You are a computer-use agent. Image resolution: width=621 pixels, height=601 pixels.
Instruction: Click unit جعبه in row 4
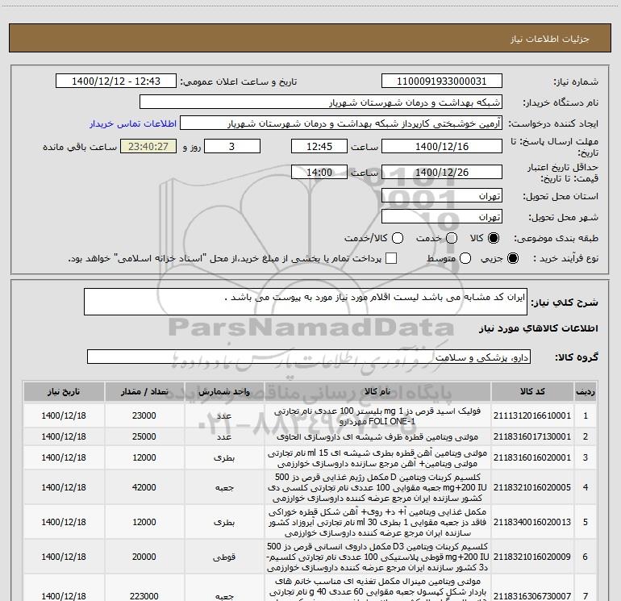coord(224,488)
